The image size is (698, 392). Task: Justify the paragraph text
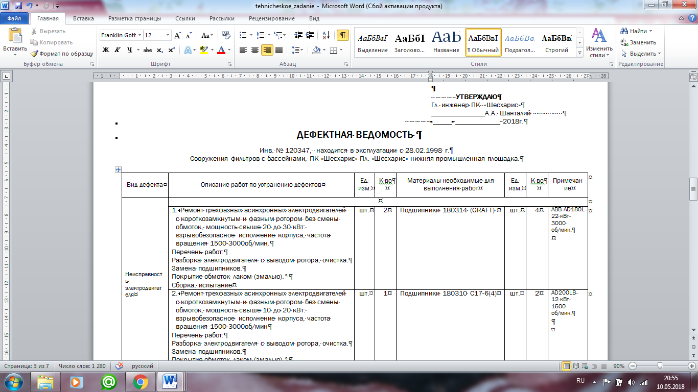tap(279, 50)
